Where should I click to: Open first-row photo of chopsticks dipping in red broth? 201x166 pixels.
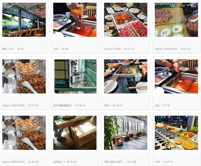pos(75,20)
